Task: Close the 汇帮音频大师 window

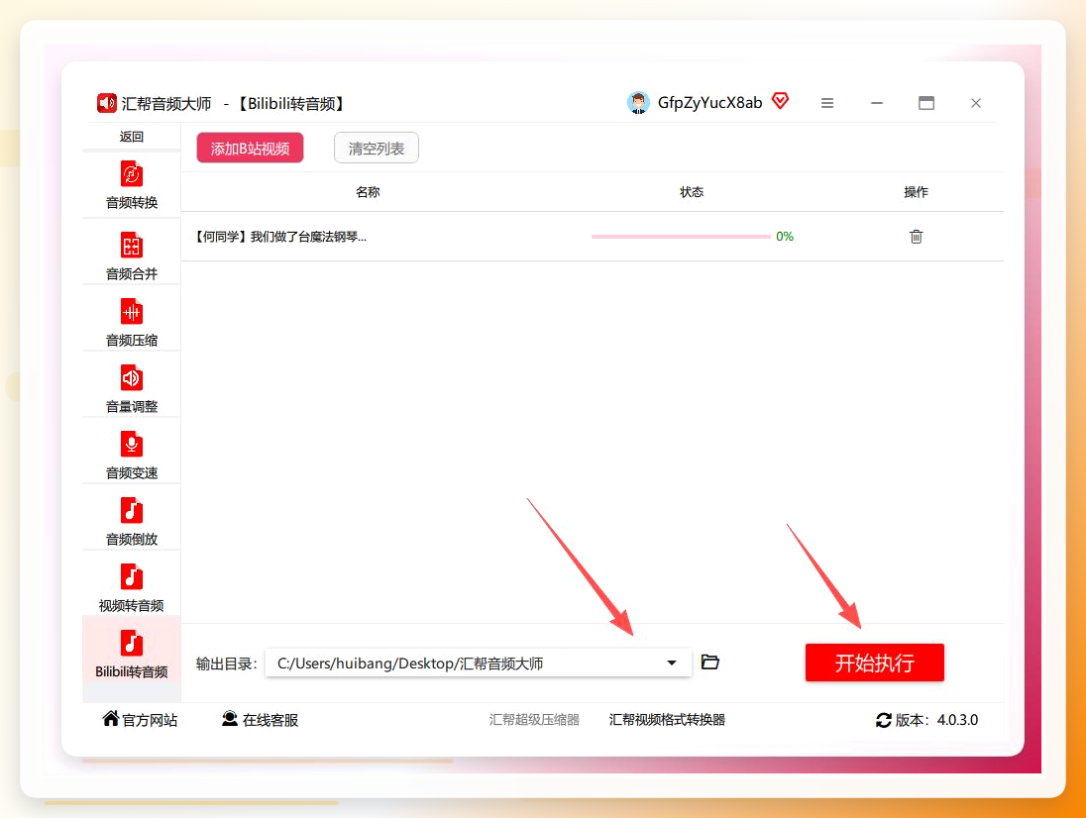Action: click(976, 103)
